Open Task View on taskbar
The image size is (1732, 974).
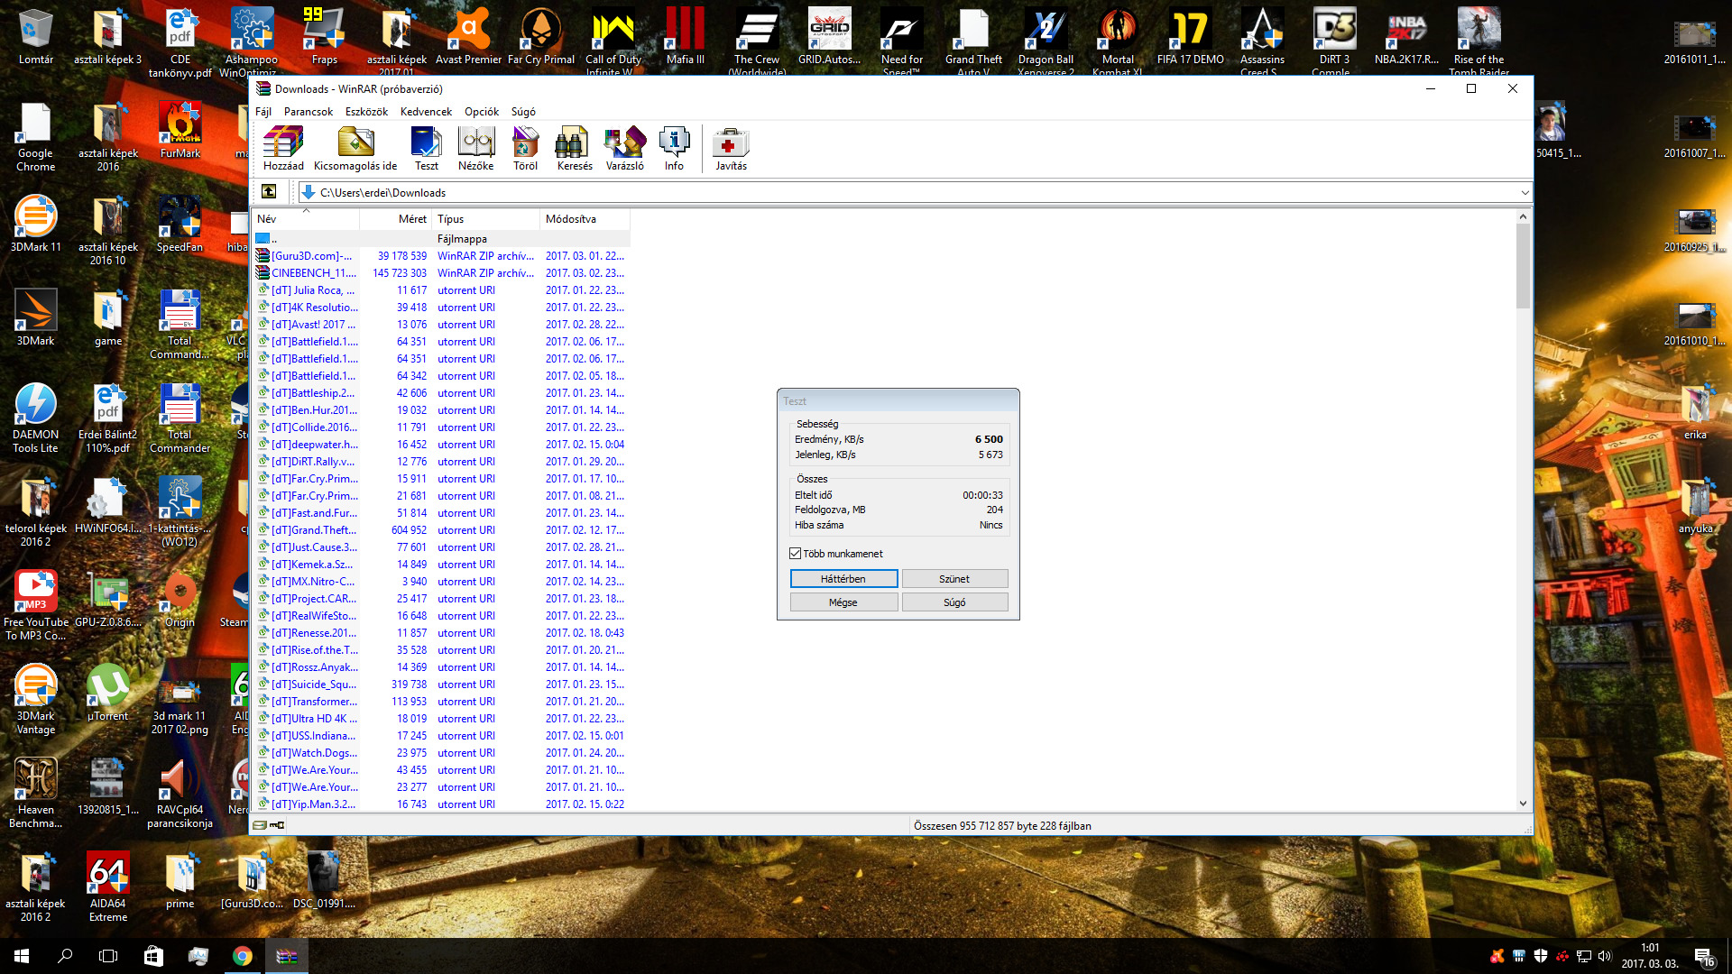[x=108, y=956]
